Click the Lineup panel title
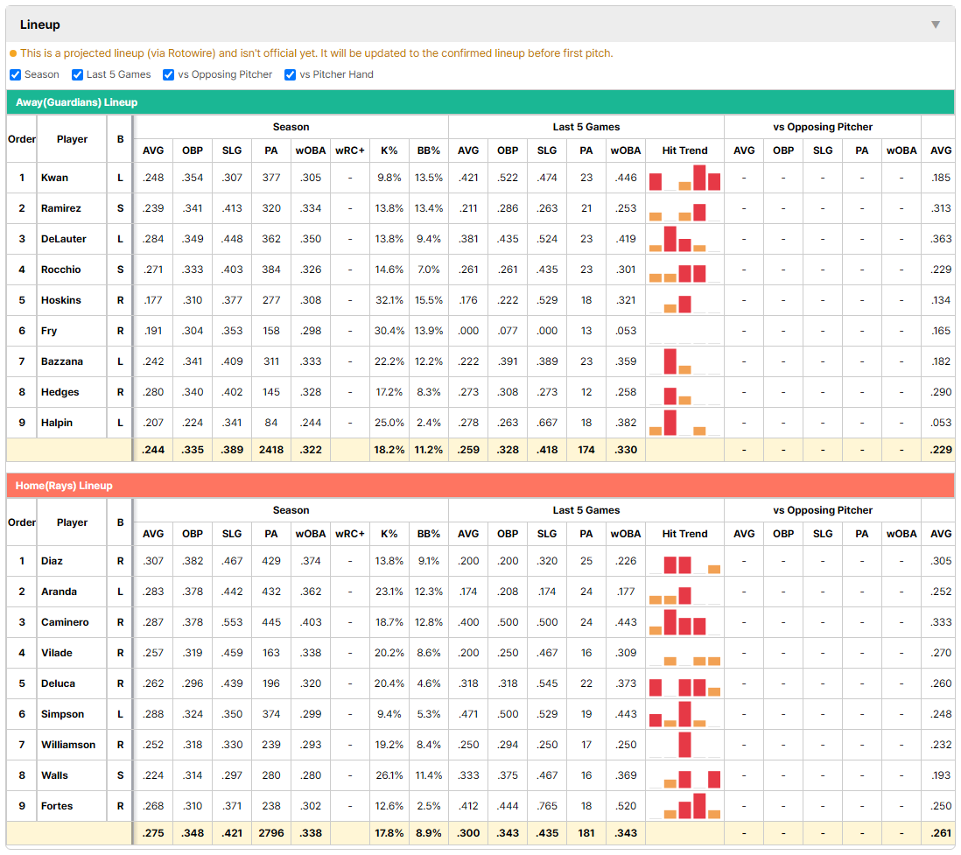The height and width of the screenshot is (855, 961). 40,25
